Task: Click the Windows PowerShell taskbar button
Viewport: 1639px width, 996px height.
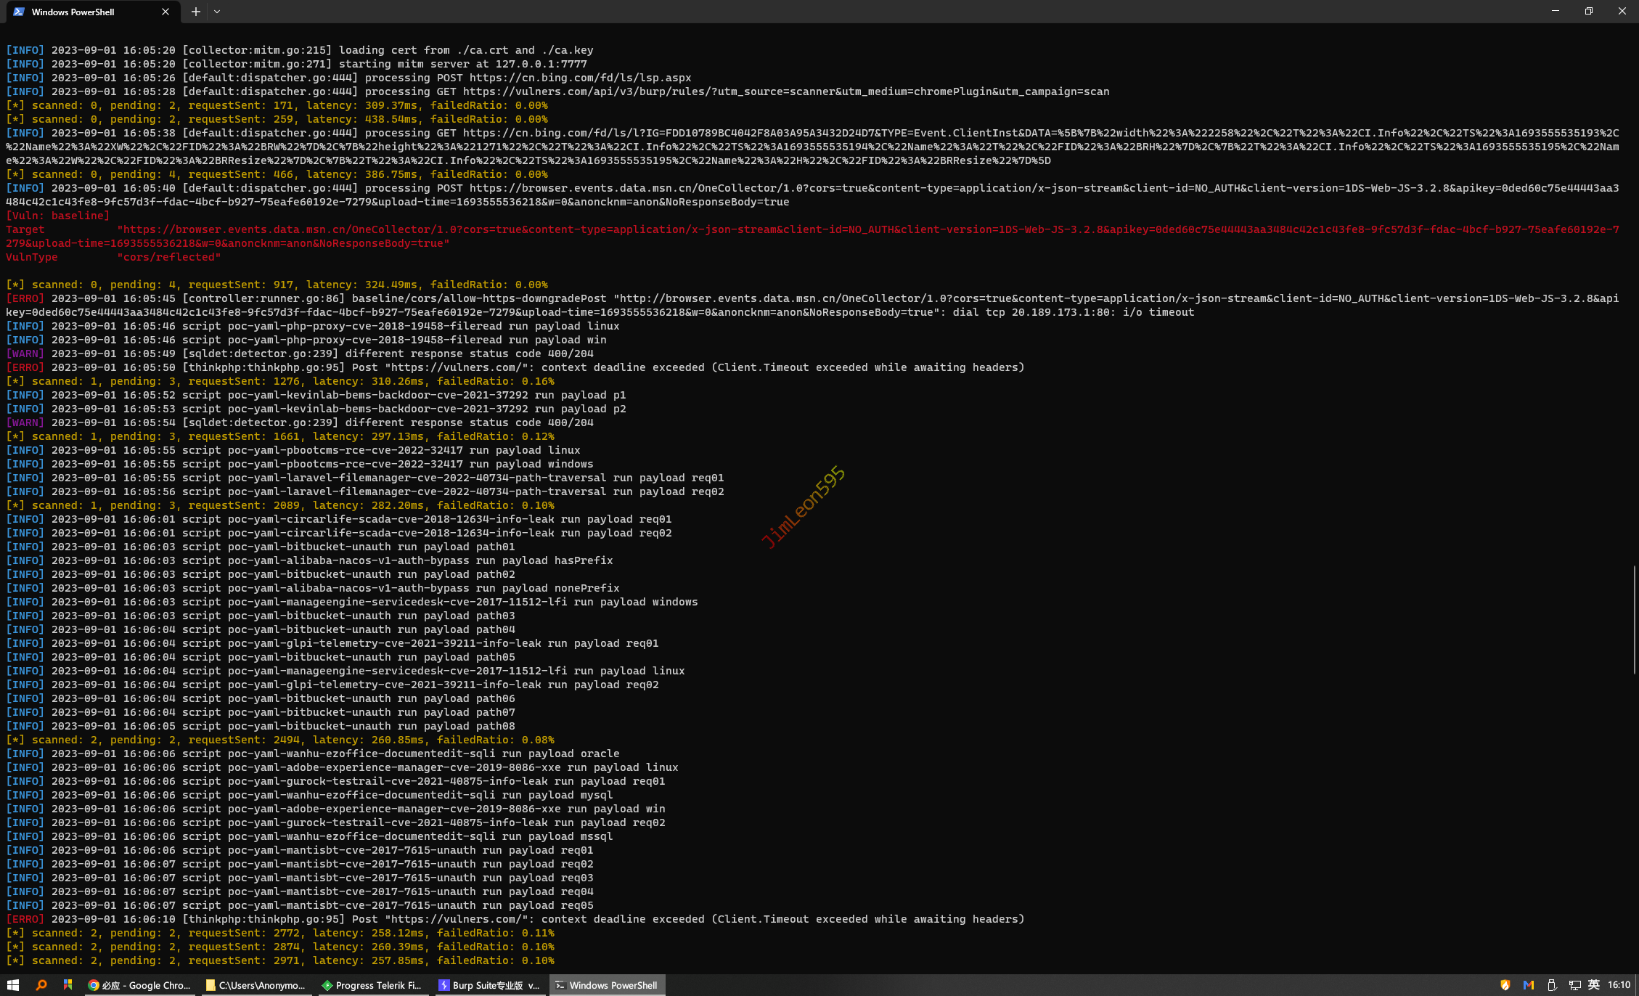Action: coord(607,985)
